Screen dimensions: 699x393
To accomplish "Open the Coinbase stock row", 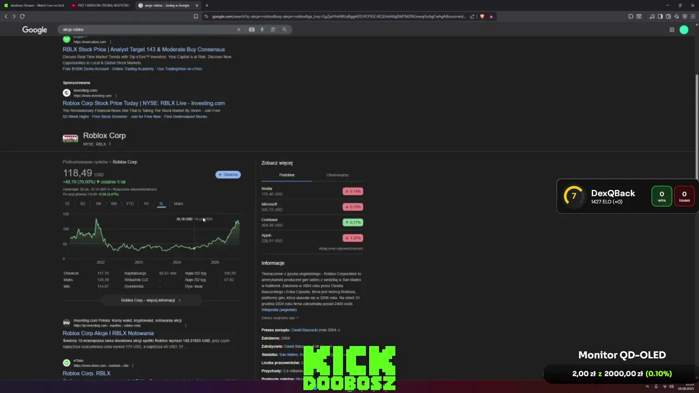I will pos(312,222).
